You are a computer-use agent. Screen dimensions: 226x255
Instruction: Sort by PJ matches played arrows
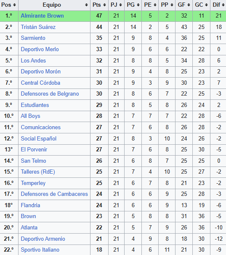tap(121, 5)
